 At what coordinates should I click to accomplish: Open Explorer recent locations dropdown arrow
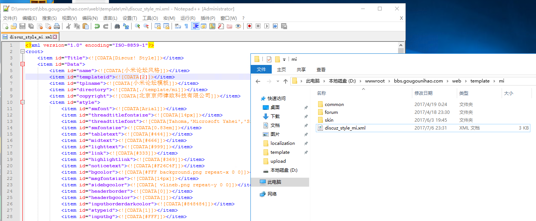coord(277,81)
